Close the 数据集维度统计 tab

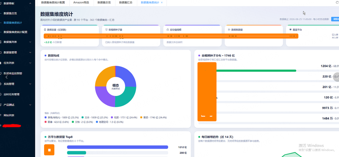tap(162, 3)
